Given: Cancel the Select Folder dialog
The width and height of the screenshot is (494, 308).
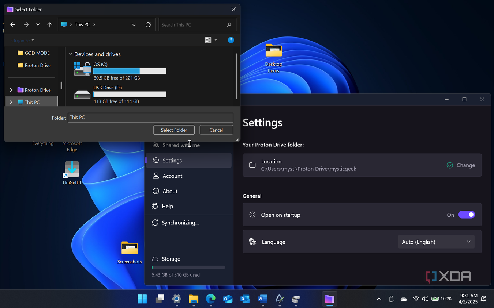Looking at the screenshot, I should pyautogui.click(x=216, y=130).
